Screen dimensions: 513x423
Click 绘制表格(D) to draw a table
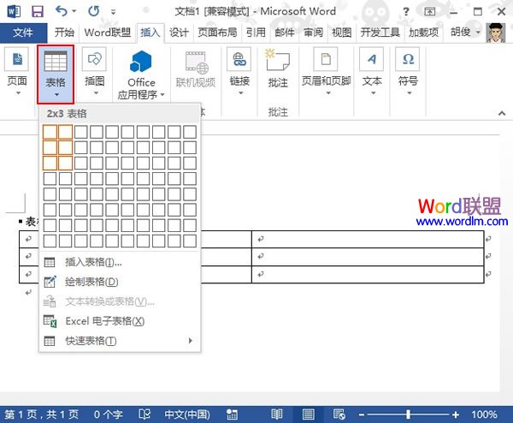pyautogui.click(x=91, y=282)
